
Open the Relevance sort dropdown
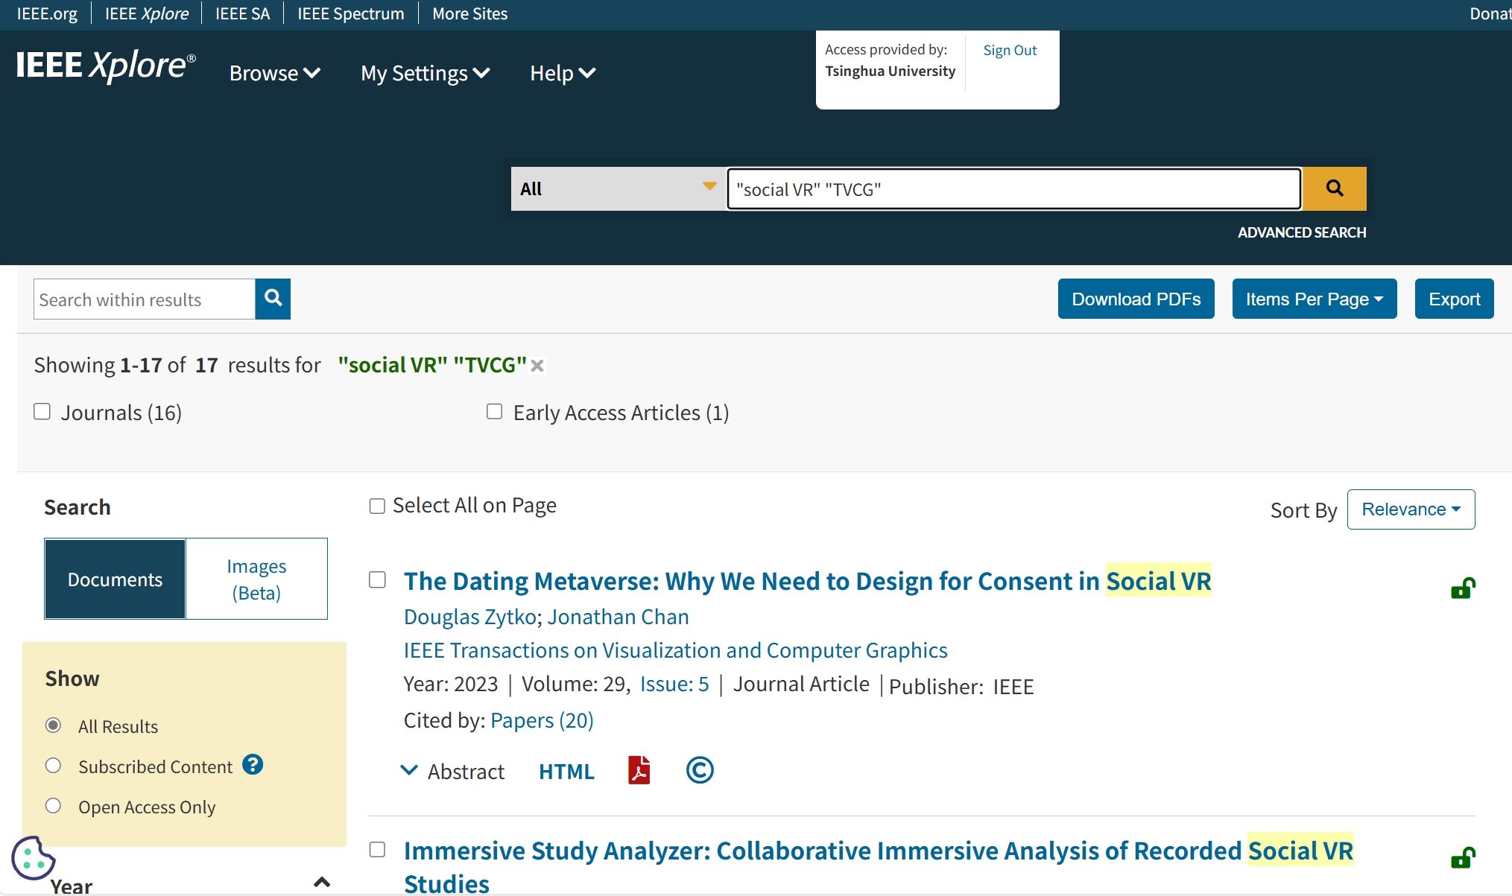[x=1410, y=509]
